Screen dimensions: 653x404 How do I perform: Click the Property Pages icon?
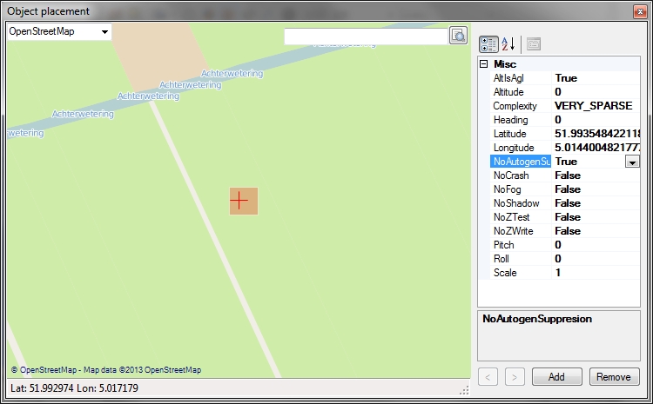[x=534, y=43]
